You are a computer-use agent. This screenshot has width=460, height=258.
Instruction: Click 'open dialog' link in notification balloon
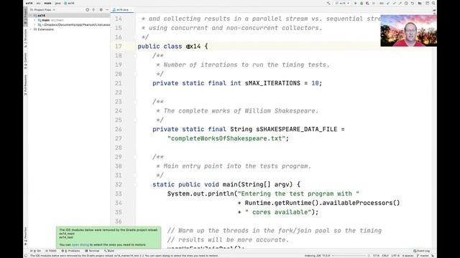(x=80, y=244)
